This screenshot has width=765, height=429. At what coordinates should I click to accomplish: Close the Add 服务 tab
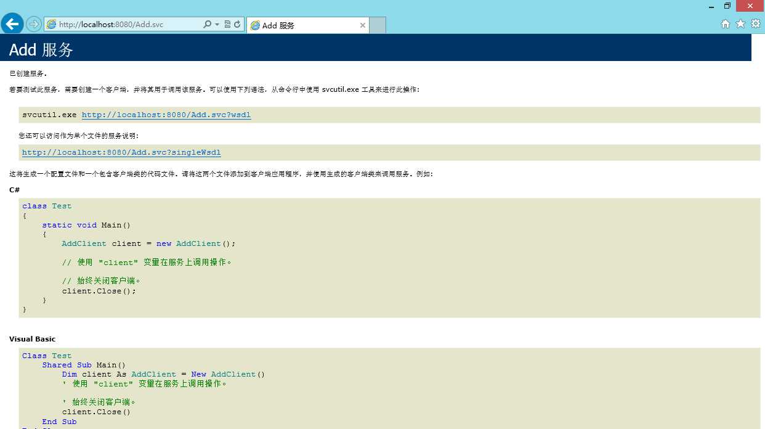pyautogui.click(x=362, y=25)
